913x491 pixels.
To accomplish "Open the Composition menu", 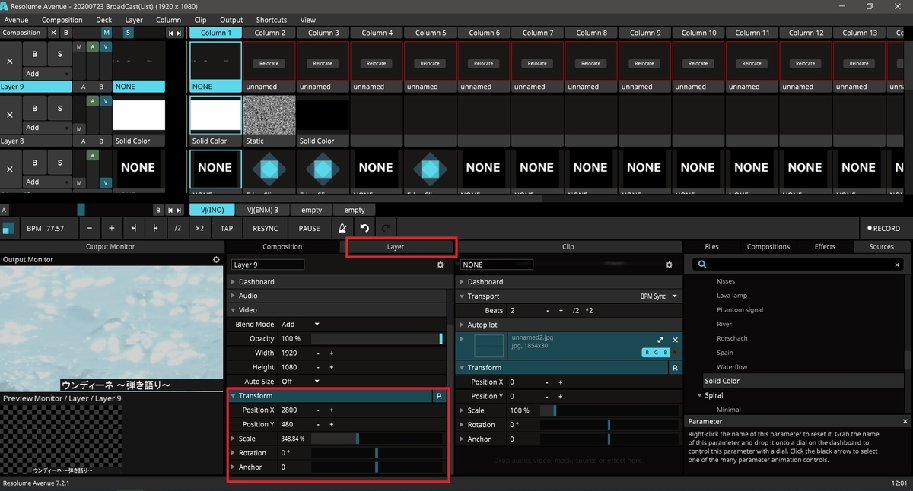I will [x=62, y=20].
